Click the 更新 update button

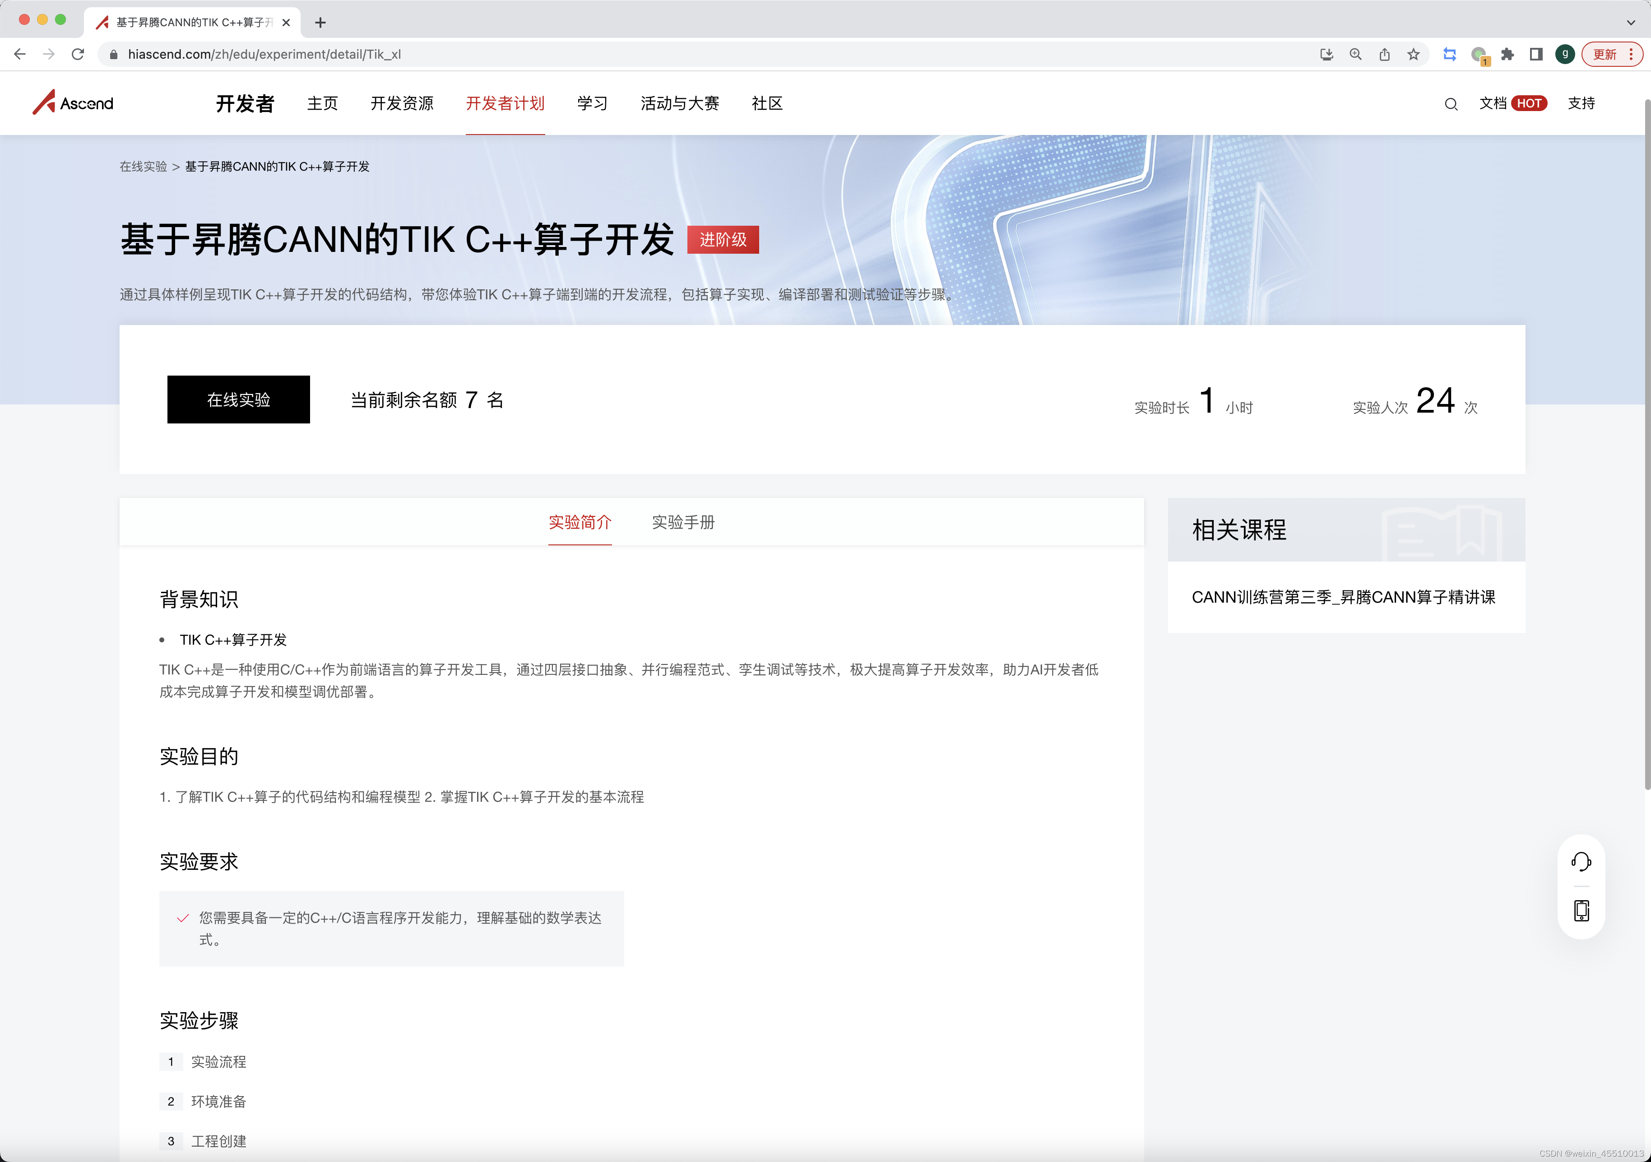(1611, 55)
